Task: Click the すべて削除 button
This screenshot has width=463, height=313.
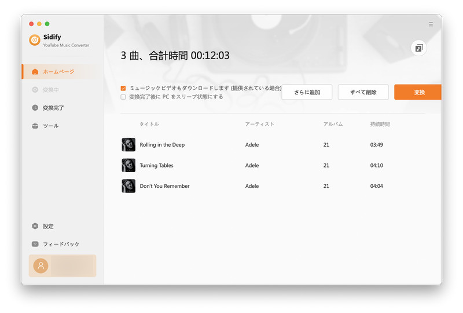Action: point(363,92)
